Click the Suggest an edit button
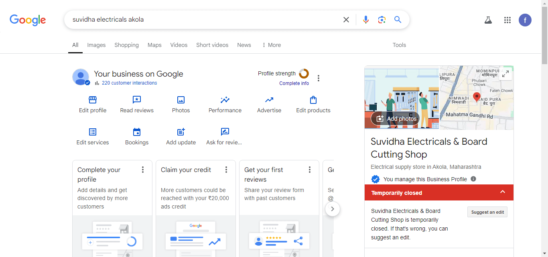The image size is (548, 257). click(x=487, y=212)
